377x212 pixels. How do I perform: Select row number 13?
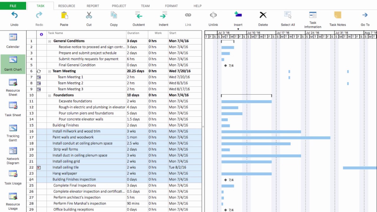coord(31,113)
